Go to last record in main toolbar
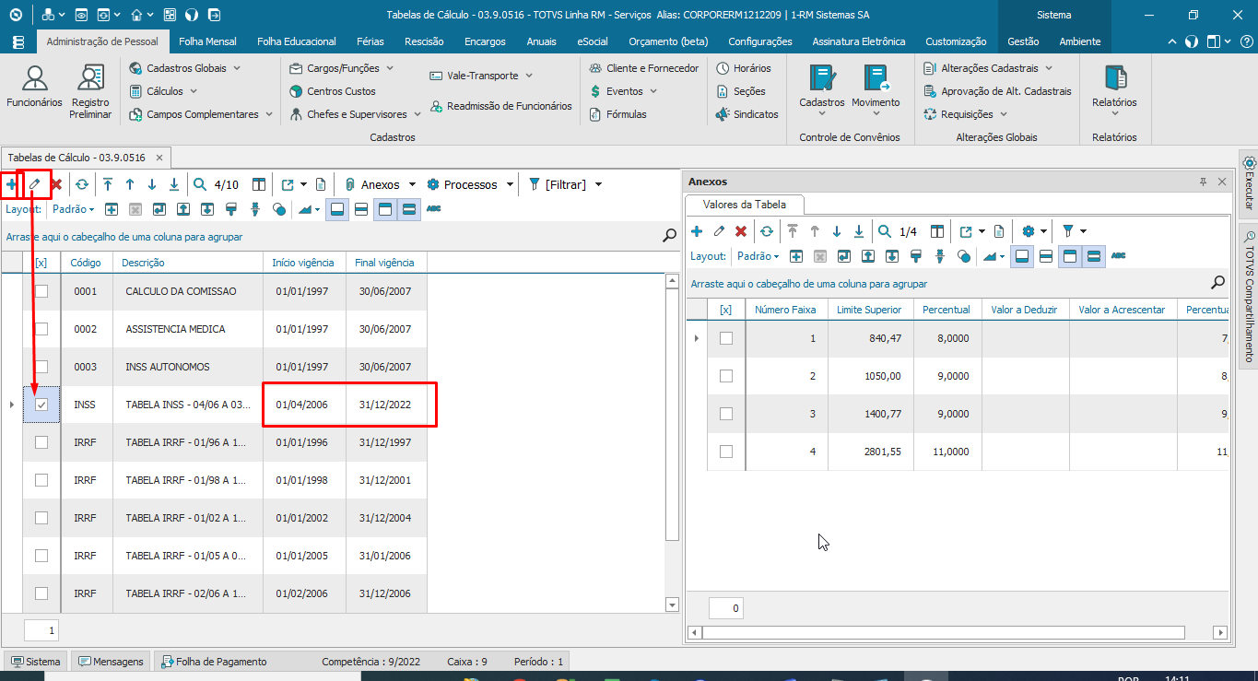The width and height of the screenshot is (1258, 681). point(174,184)
